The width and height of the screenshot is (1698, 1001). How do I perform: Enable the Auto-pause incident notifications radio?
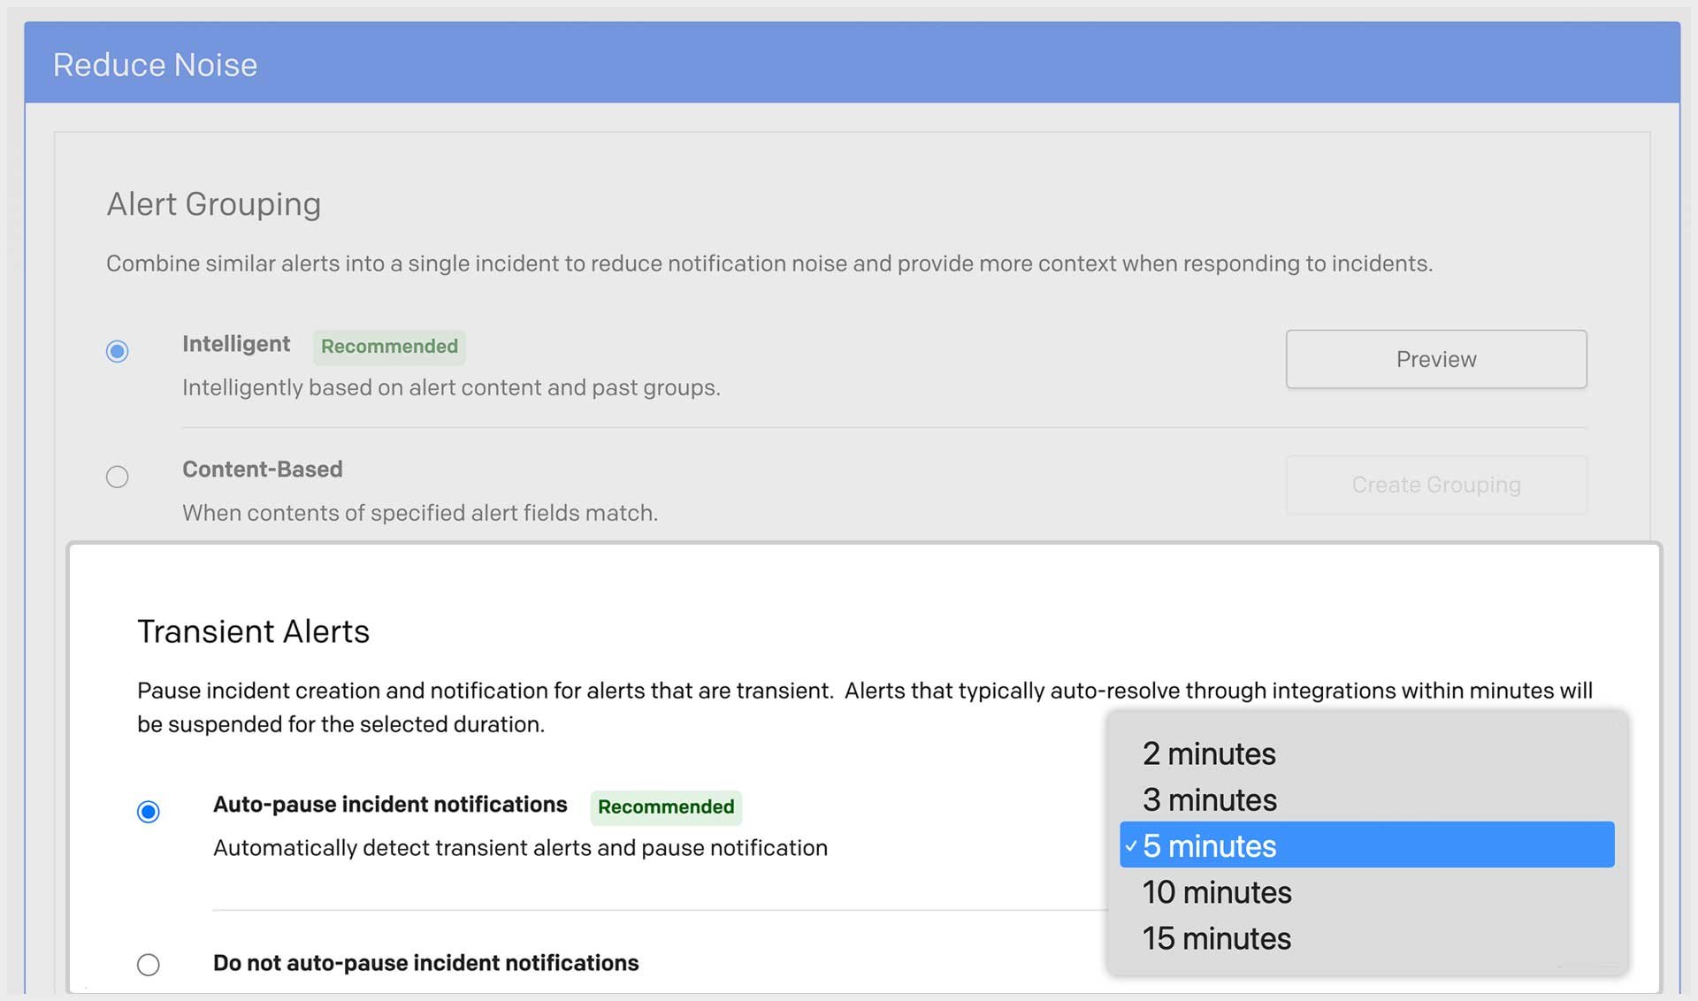tap(149, 811)
